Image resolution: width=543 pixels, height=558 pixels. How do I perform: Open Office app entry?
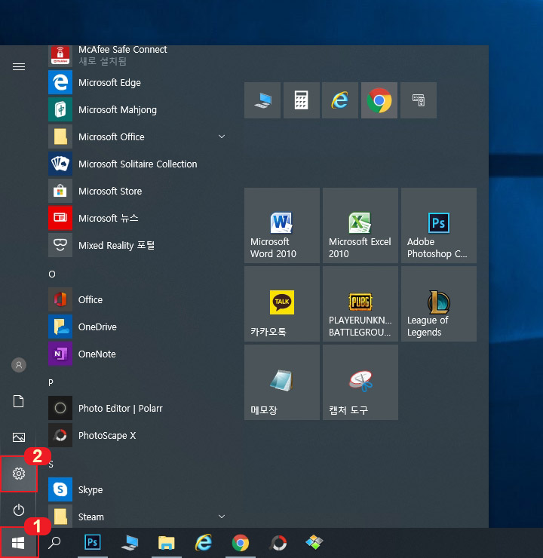138,299
